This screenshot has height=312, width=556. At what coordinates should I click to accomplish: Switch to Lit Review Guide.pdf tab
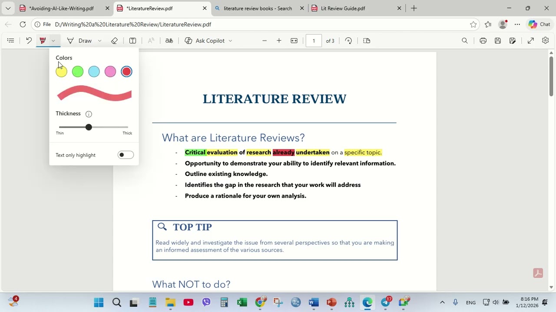(x=356, y=8)
